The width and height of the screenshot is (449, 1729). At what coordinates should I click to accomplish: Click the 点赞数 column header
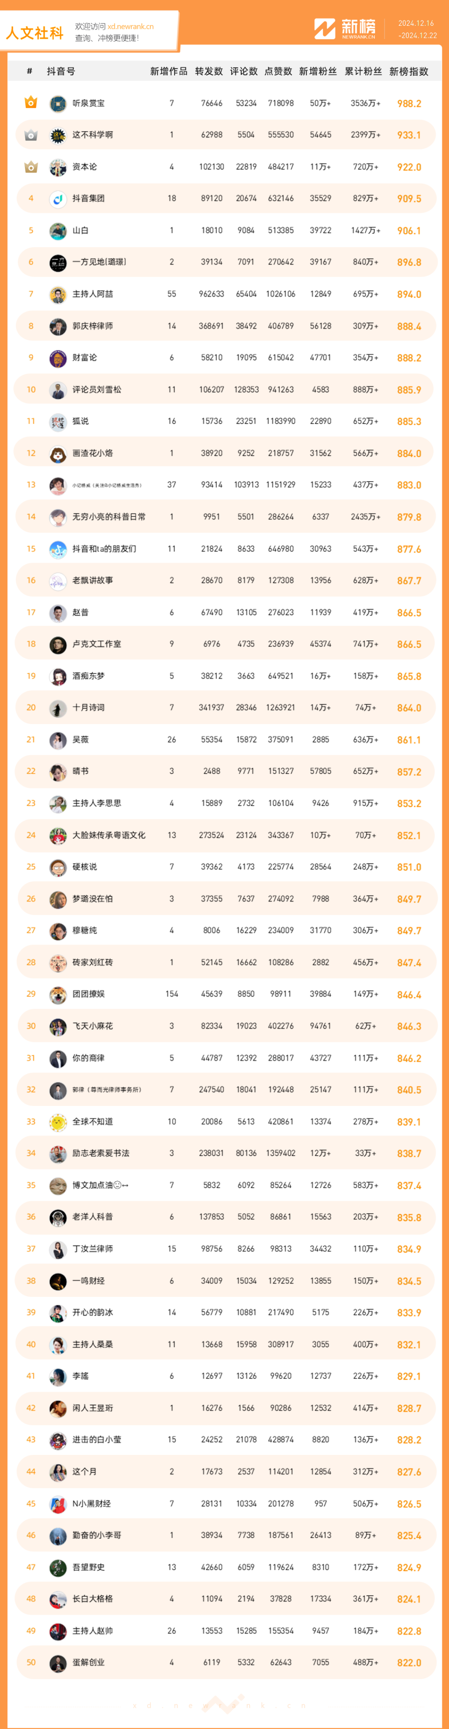click(x=279, y=71)
